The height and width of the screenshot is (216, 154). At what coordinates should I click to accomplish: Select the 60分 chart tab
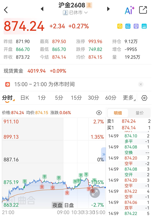pyautogui.click(x=111, y=98)
